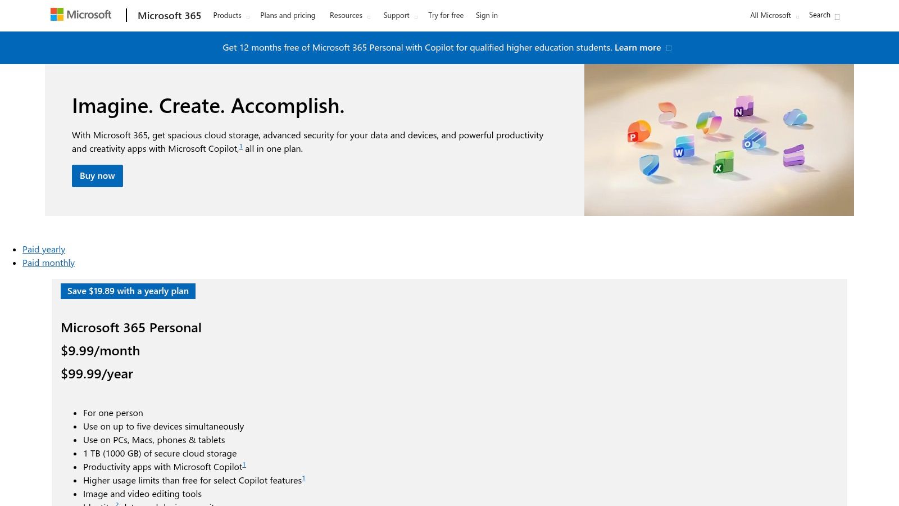Screen dimensions: 899x506
Task: Click the Microsoft logo in header
Action: (x=81, y=15)
